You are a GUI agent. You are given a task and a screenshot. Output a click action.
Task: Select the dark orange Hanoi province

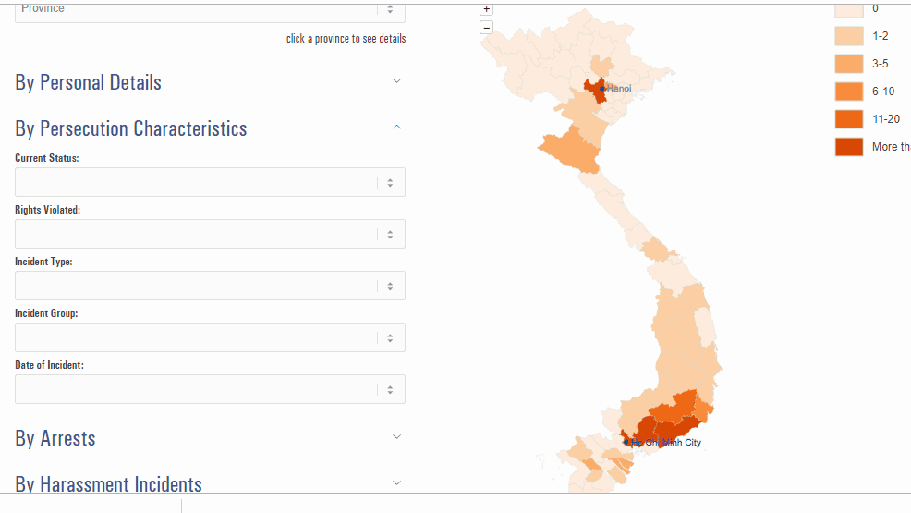[x=596, y=90]
